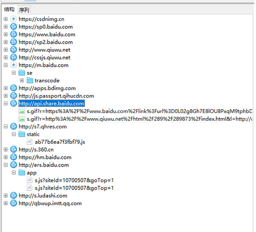Expand the http://js.passport.qihucdn.com node
Image resolution: width=256 pixels, height=232 pixels.
pyautogui.click(x=6, y=96)
